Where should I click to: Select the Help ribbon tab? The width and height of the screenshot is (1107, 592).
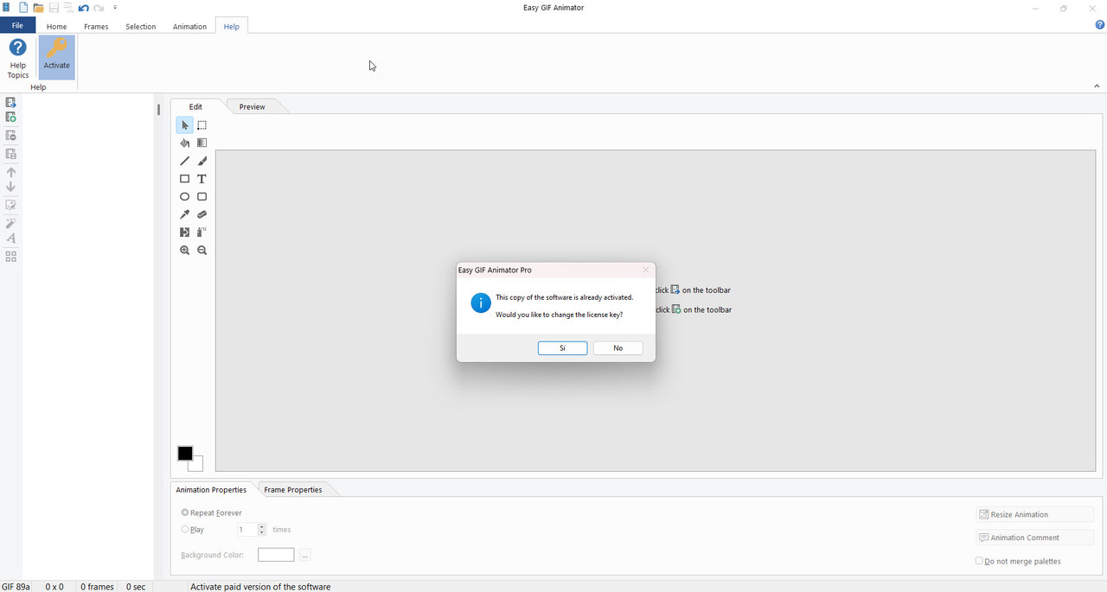231,27
